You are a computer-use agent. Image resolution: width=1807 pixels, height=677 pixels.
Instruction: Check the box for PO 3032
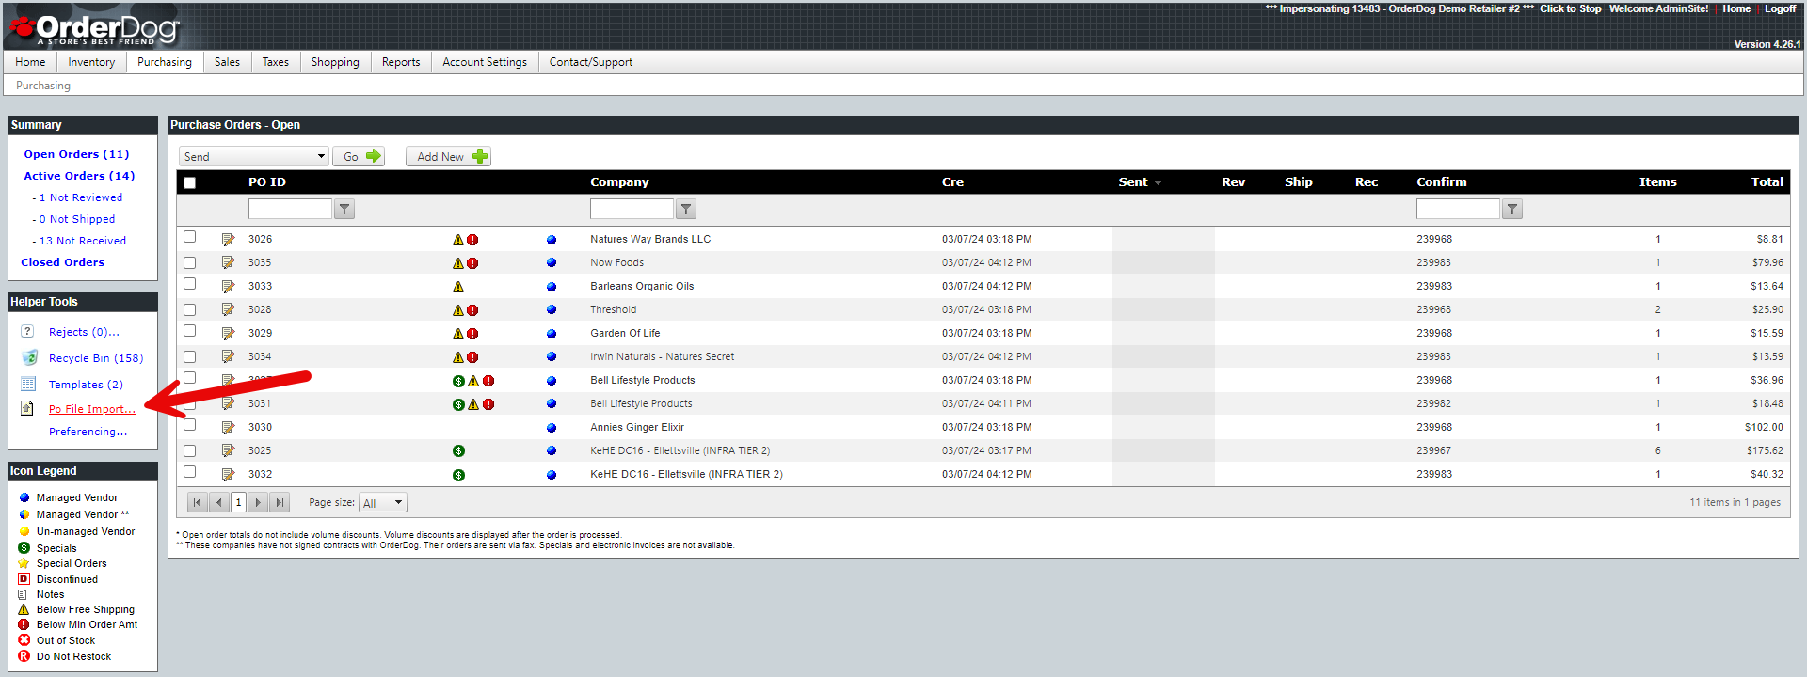click(190, 472)
